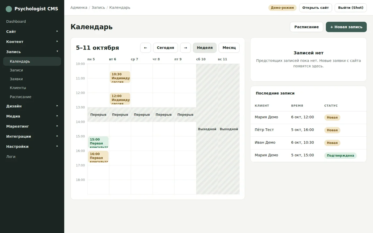Click Выйти (Shot) button
Screen dimensions: 373x233
(x=351, y=8)
